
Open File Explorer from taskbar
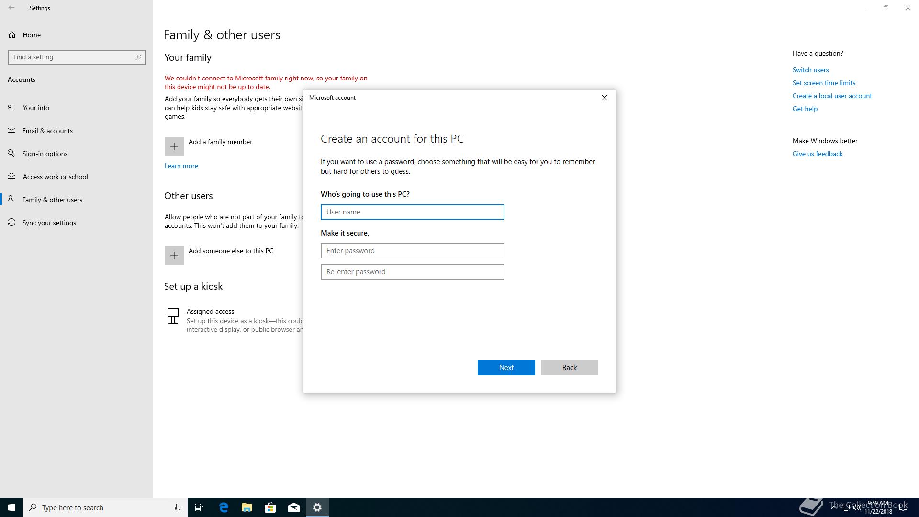[247, 507]
